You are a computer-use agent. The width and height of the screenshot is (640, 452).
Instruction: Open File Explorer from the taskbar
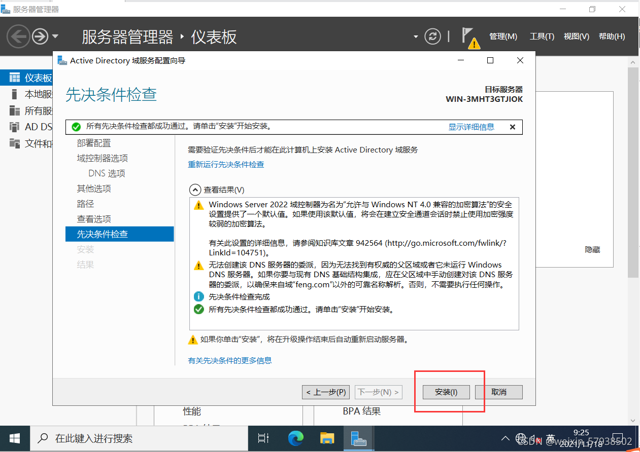[x=327, y=439]
